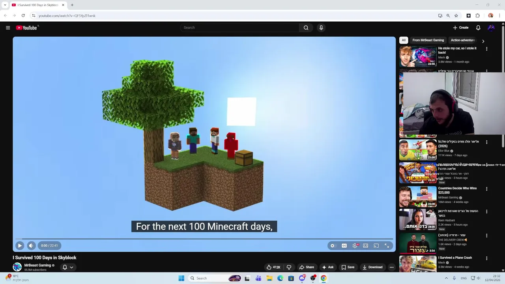Open MrBeast Gaming channel name link

(x=37, y=265)
